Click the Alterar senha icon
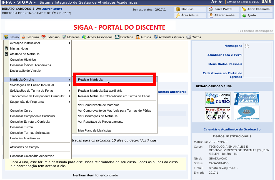 tap(211, 16)
